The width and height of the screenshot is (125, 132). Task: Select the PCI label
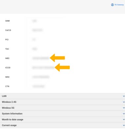7,40
